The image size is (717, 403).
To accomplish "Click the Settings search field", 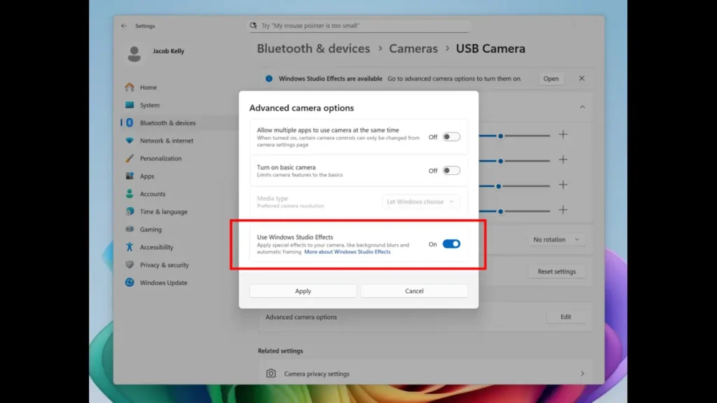I will 359,26.
